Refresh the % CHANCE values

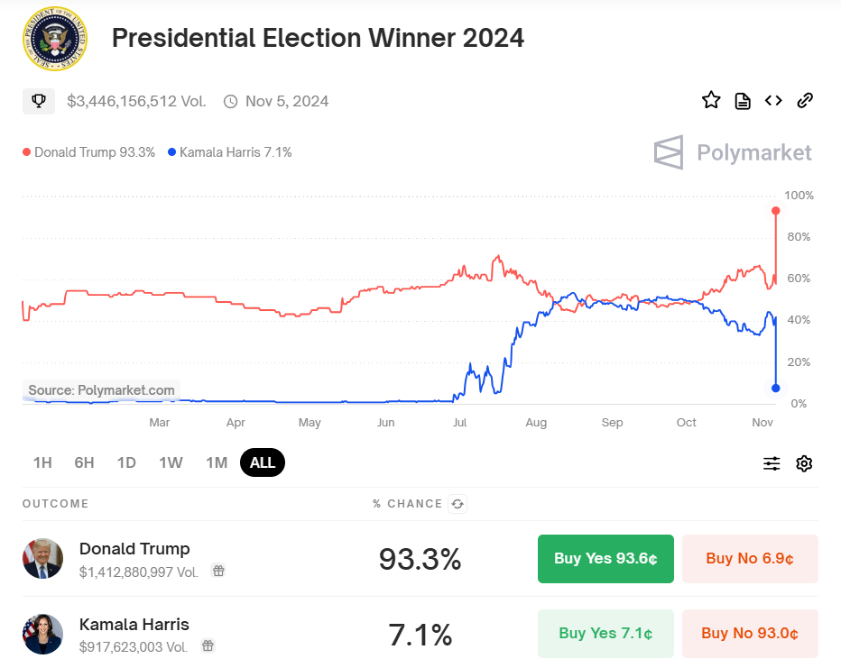pyautogui.click(x=457, y=504)
